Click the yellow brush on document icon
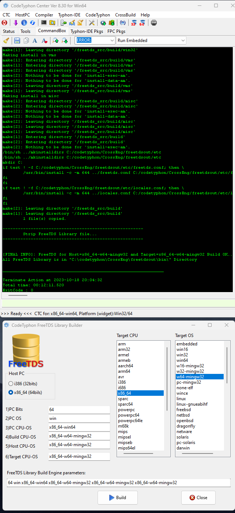Screen dimensions: 235x513 (80, 23)
